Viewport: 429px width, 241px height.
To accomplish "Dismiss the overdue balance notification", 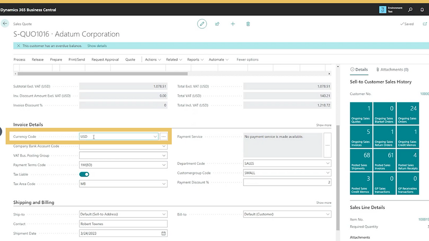I will 18,45.
